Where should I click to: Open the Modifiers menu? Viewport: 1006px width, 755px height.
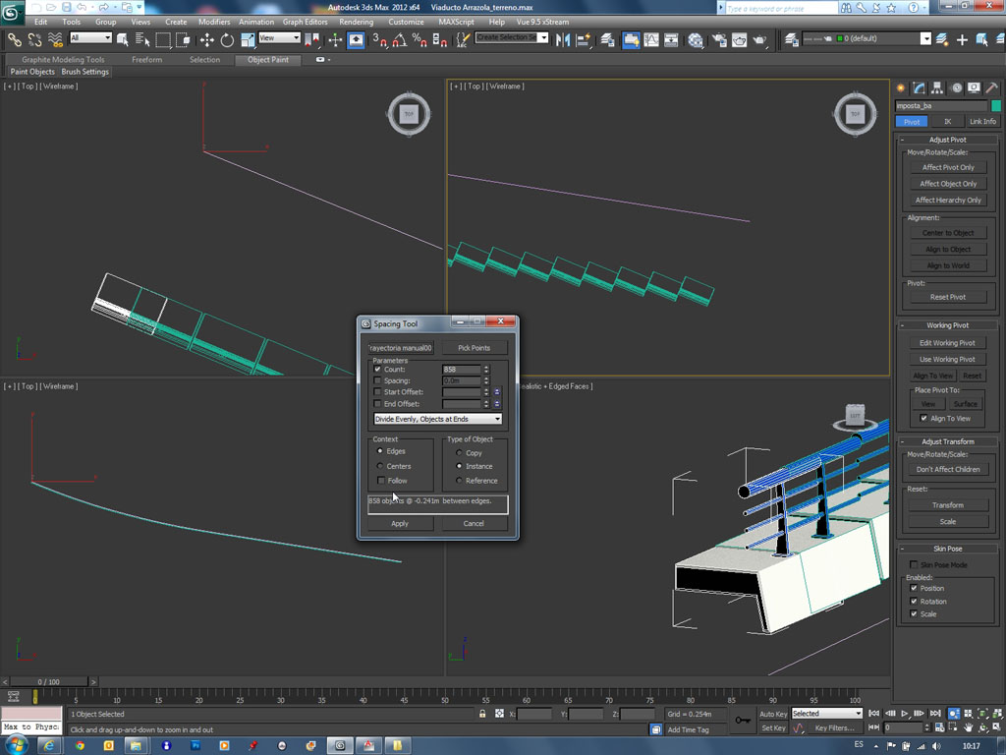213,22
